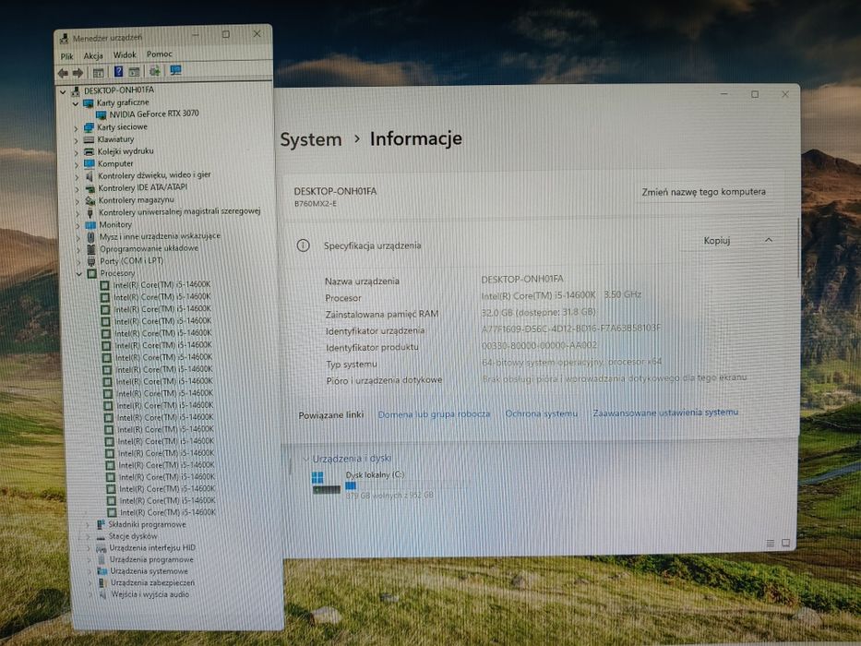Collapse the Specyfikacja urządzenia section chevron
Screen dimensions: 861x646
(769, 240)
